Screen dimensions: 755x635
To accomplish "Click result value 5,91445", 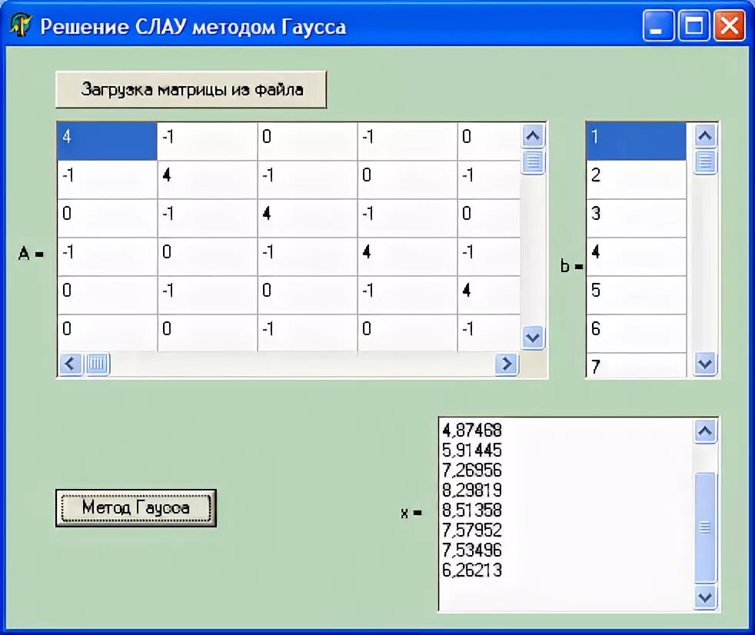I will 472,450.
